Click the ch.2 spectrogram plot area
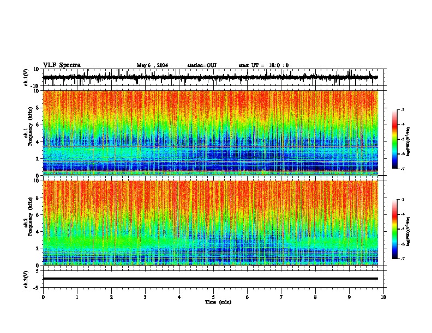Image resolution: width=432 pixels, height=333 pixels. (211, 223)
